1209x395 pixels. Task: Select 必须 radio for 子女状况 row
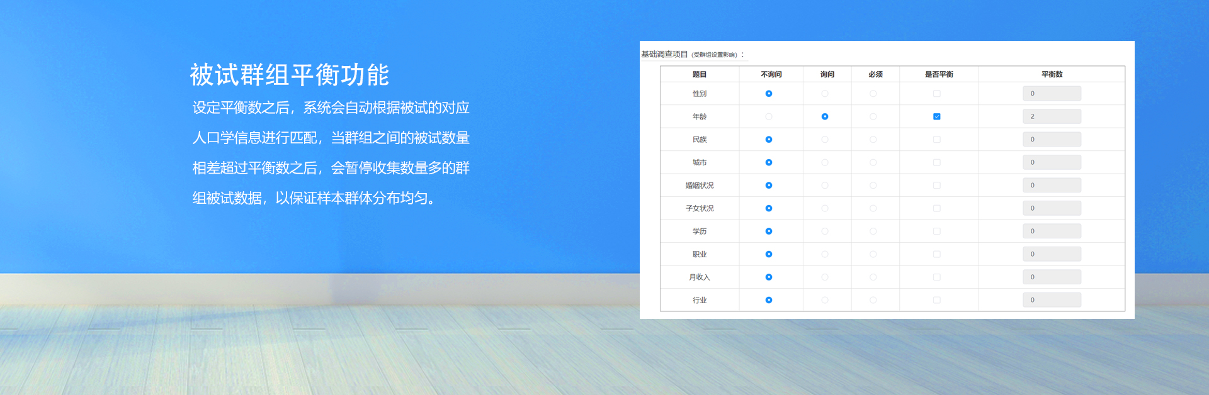(x=873, y=208)
